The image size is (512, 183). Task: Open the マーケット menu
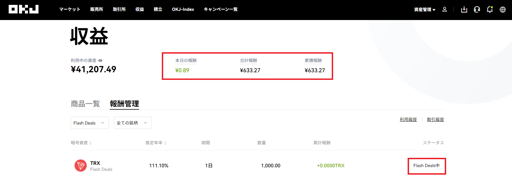tap(70, 9)
